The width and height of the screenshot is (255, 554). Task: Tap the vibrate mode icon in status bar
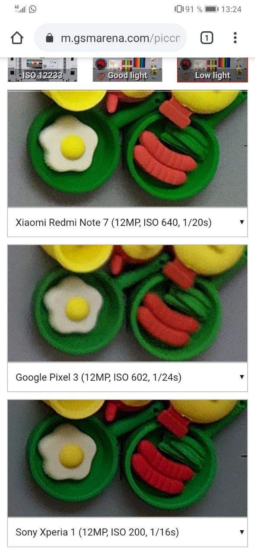(178, 9)
